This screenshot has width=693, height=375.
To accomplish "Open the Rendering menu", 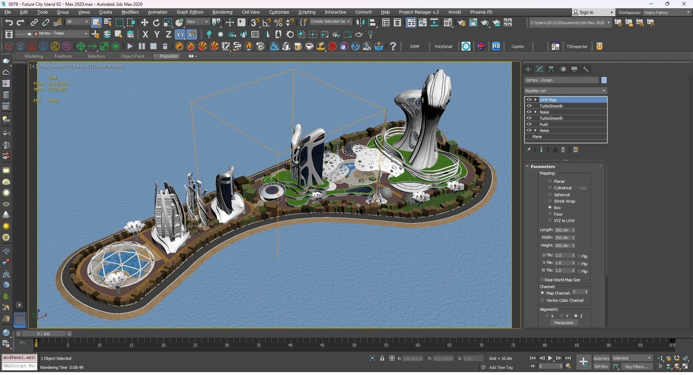I will coord(222,12).
